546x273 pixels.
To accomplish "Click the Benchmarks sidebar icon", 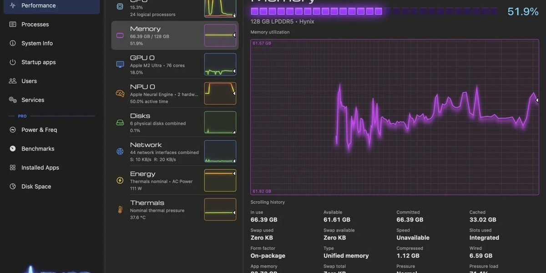I will tap(13, 149).
